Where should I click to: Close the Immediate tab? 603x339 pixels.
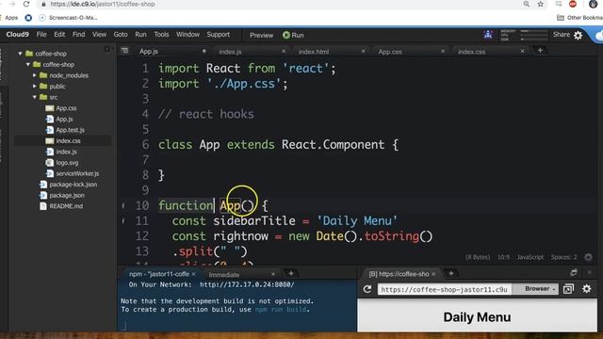pyautogui.click(x=273, y=274)
